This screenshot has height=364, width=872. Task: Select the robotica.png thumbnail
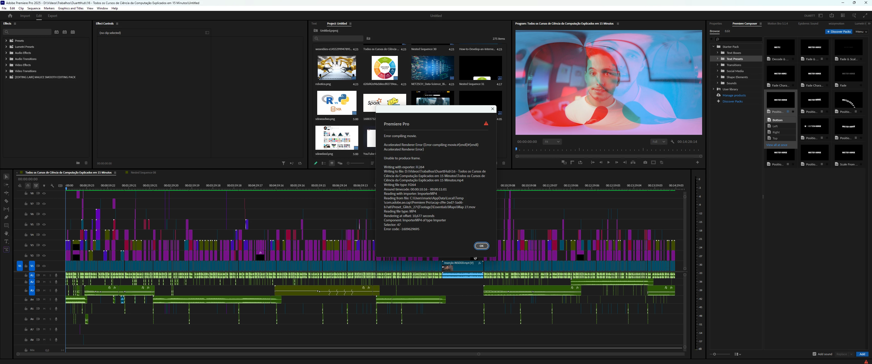point(336,68)
